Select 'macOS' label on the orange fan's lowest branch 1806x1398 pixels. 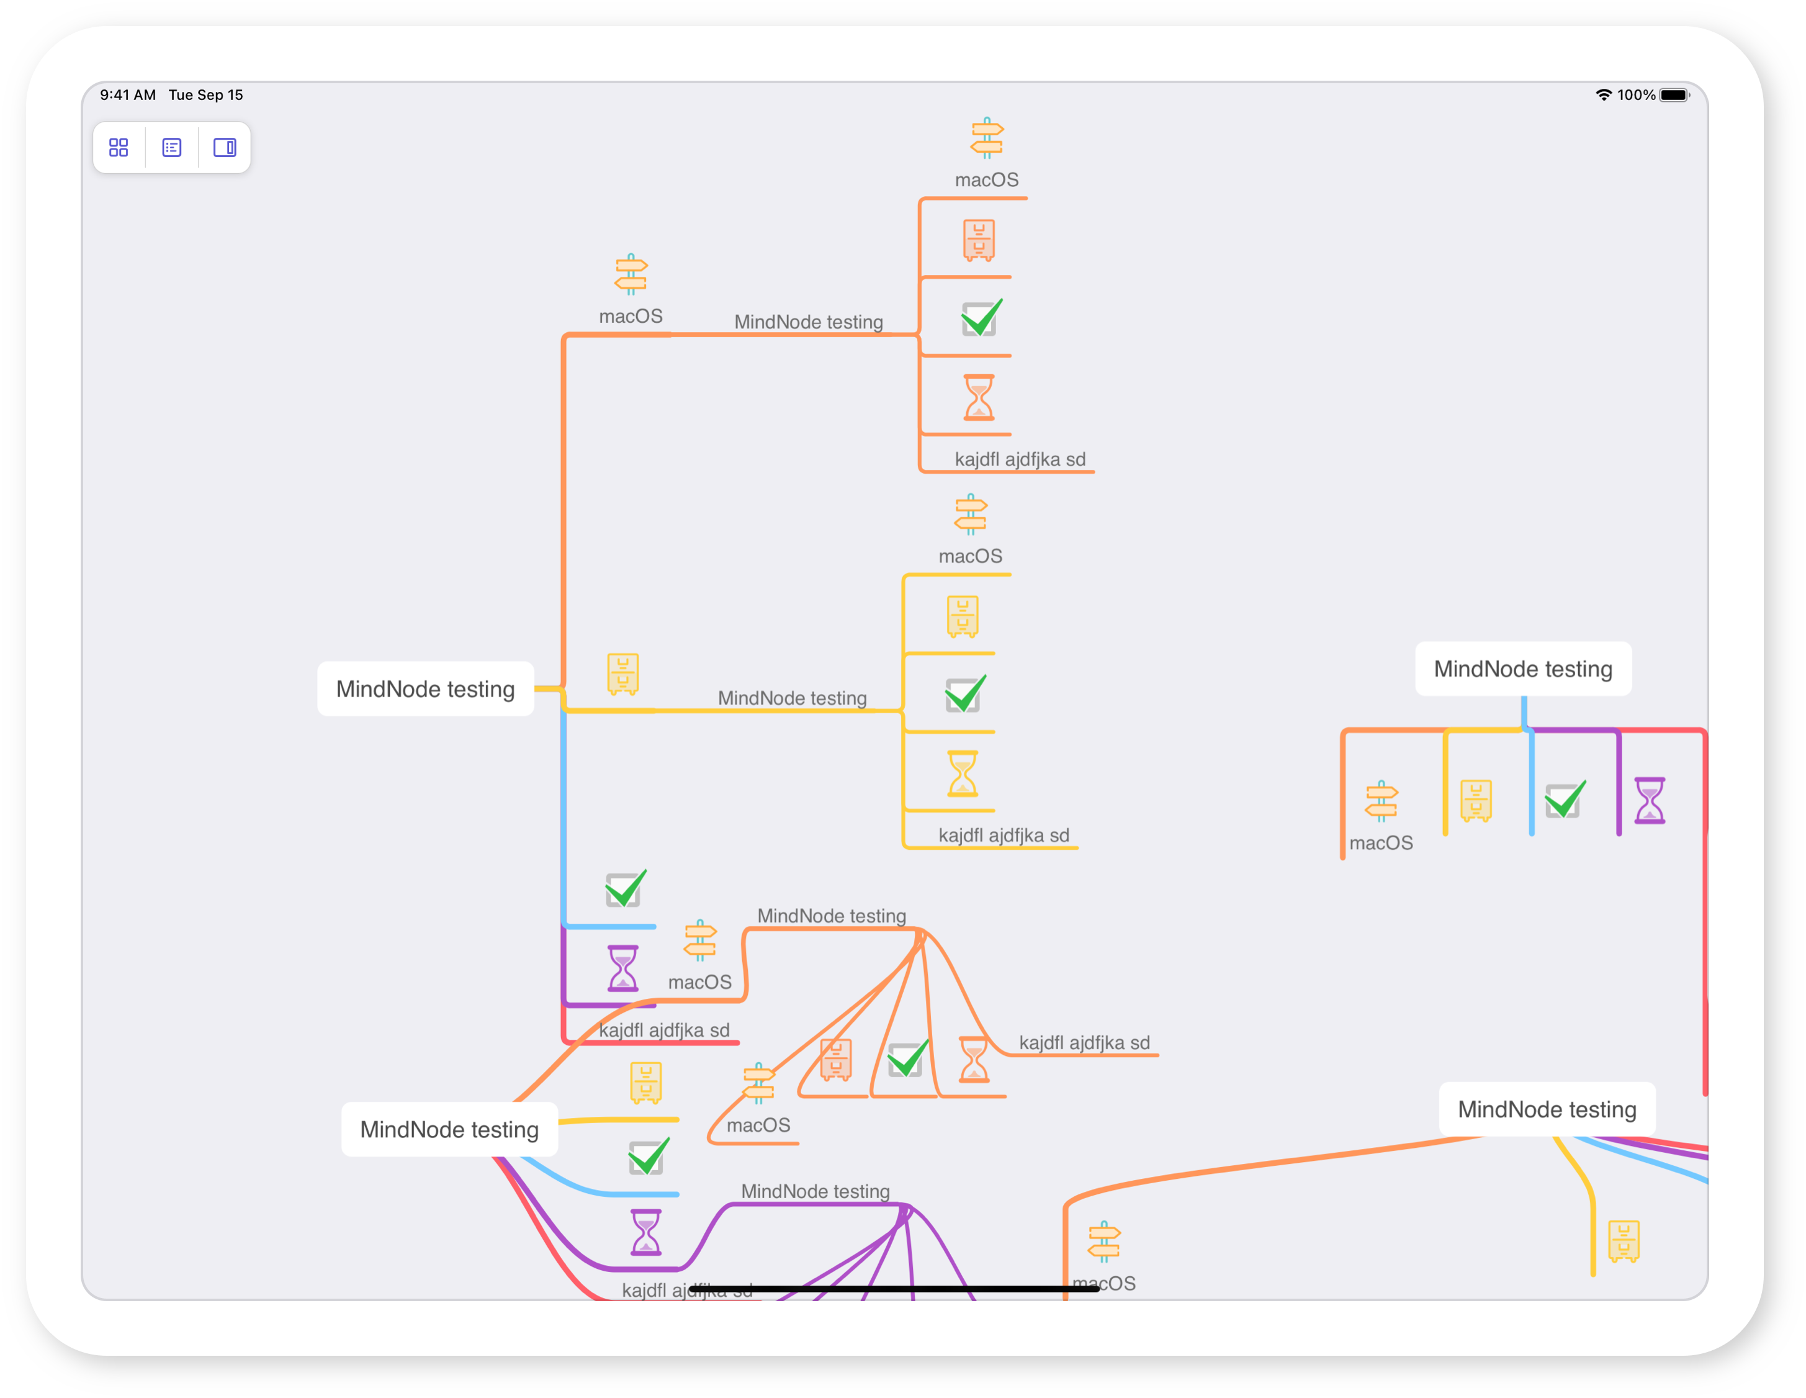tap(758, 1125)
